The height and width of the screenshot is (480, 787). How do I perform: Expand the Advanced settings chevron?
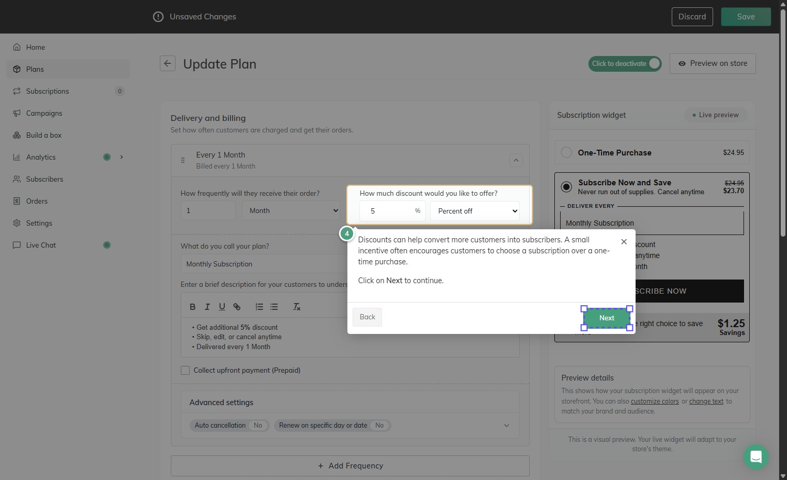point(506,426)
